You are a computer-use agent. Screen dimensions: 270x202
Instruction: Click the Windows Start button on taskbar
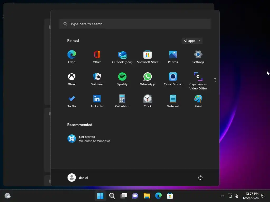pyautogui.click(x=100, y=196)
